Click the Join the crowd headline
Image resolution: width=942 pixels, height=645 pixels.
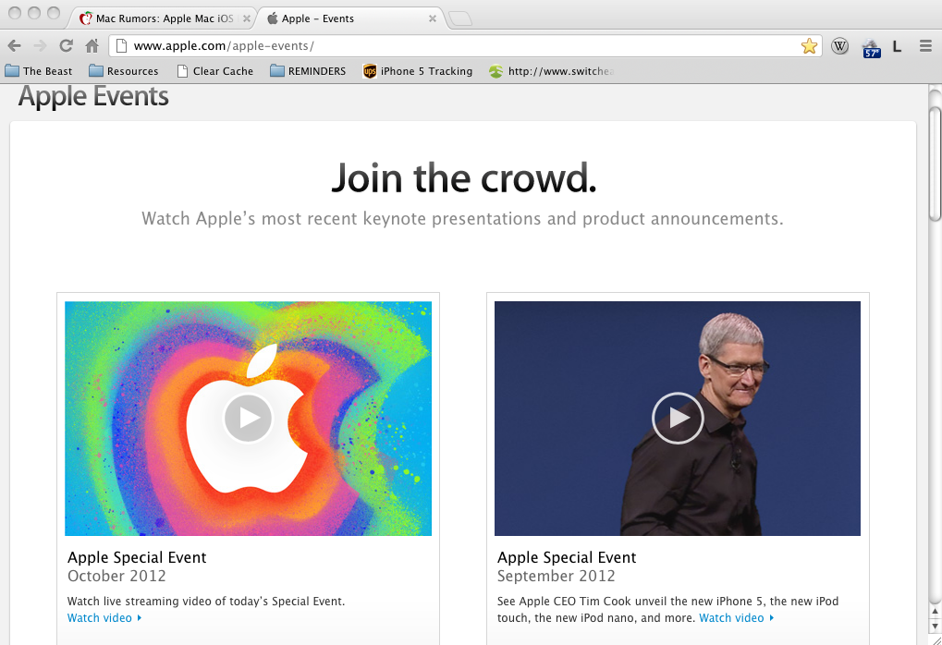[464, 178]
